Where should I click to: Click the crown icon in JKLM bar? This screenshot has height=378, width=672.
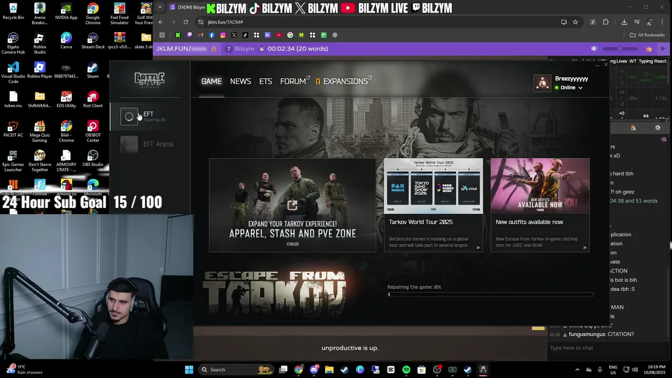pyautogui.click(x=649, y=49)
